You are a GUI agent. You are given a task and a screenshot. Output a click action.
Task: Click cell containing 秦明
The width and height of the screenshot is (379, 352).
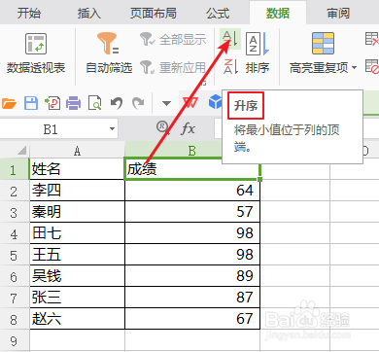(x=77, y=212)
